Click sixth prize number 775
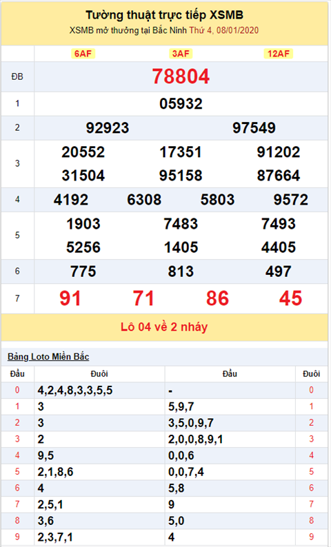Viewport: 331px width, 547px height. pos(83,271)
